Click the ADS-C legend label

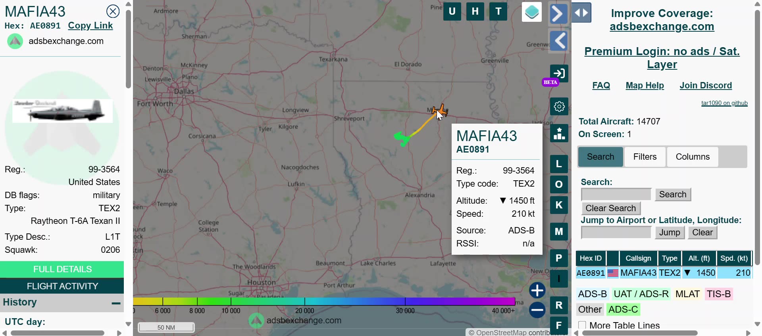[623, 309]
